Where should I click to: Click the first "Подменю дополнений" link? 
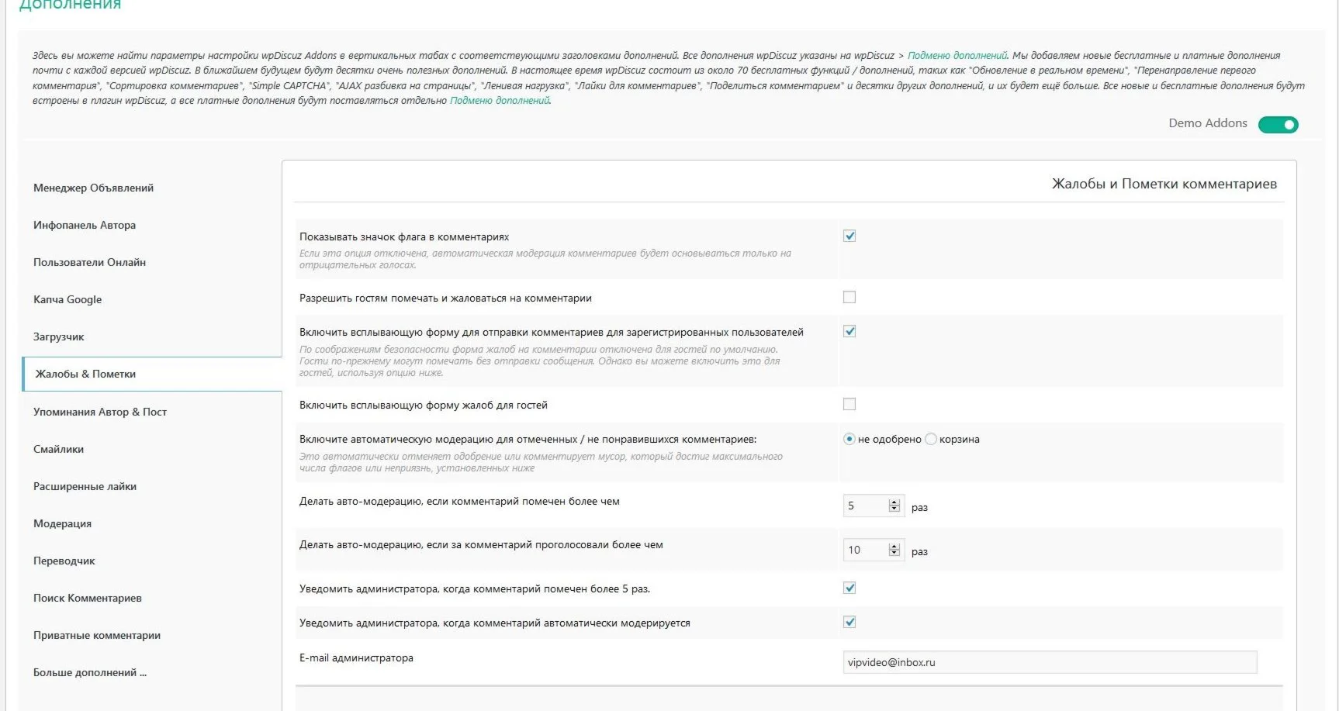coord(957,55)
